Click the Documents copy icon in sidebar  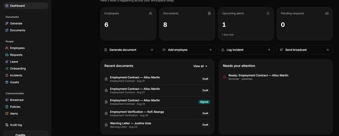point(7,30)
